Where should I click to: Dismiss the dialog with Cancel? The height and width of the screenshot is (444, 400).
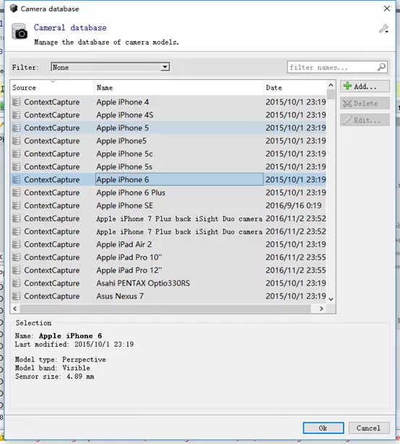pyautogui.click(x=369, y=428)
